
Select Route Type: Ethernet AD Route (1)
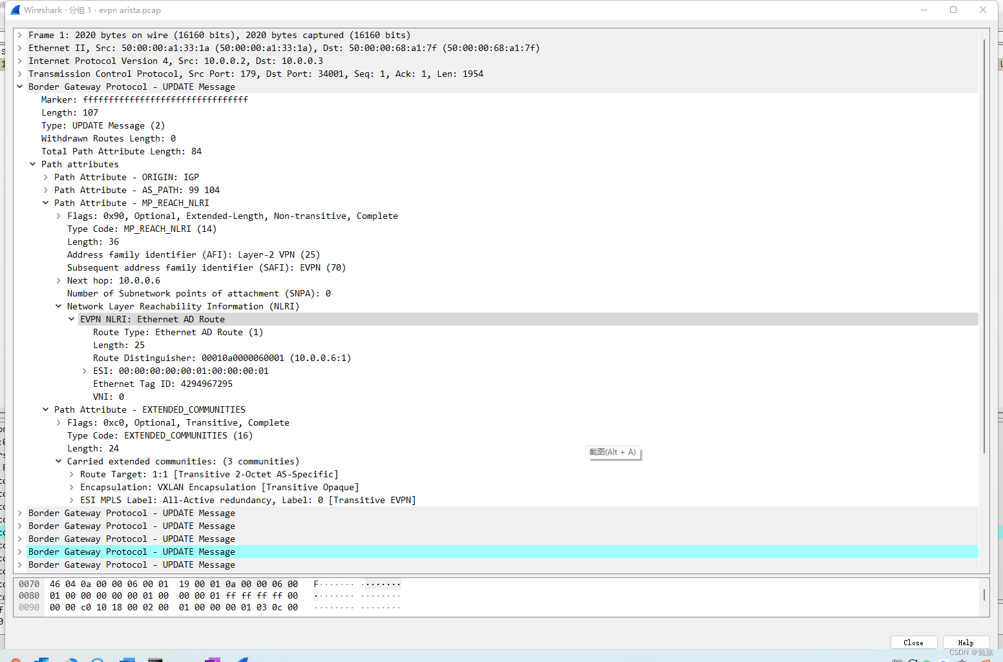click(496, 332)
